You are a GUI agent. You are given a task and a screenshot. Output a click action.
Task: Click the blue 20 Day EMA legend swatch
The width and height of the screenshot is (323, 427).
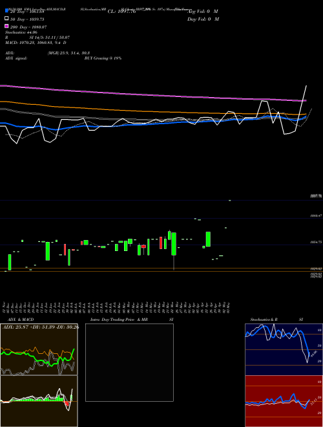6,11
